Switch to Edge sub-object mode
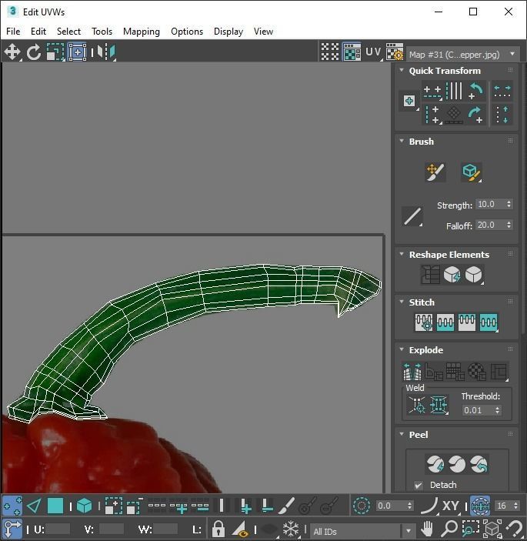Screen dimensions: 527x541 pos(34,506)
